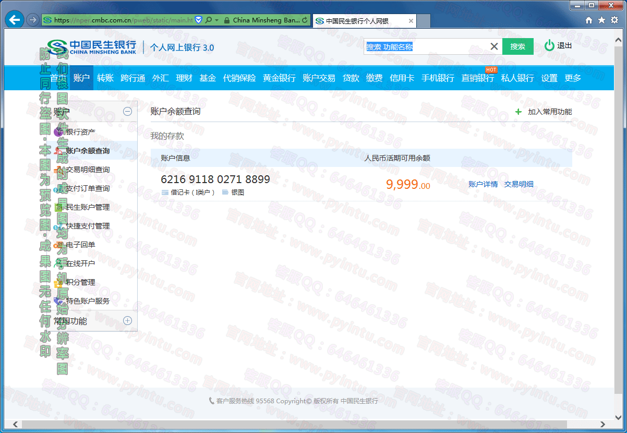Open favorites star icon in browser
The image size is (627, 433).
pos(601,20)
